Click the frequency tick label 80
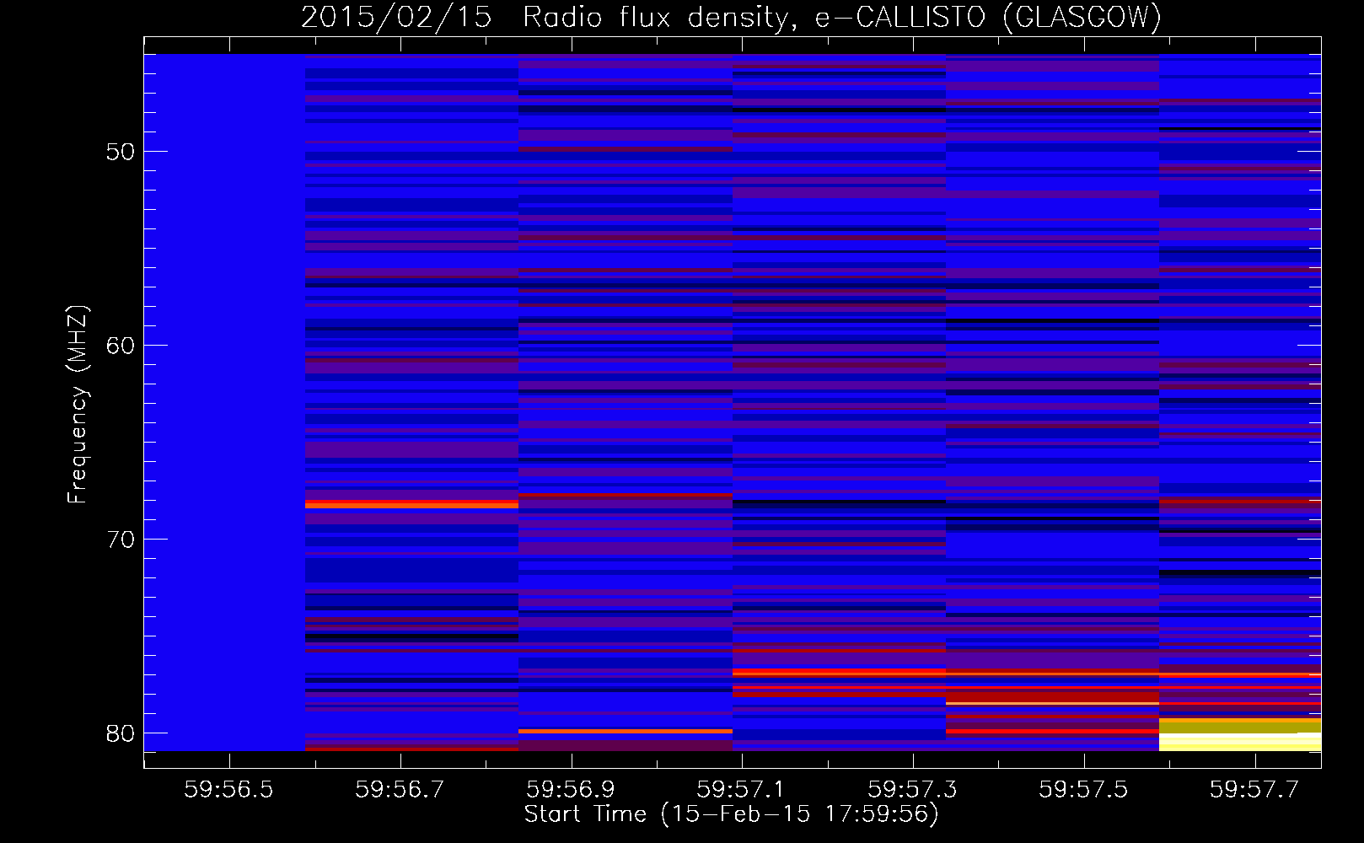1364x843 pixels. pyautogui.click(x=121, y=733)
